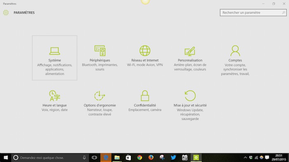Screen dimensions: 289x162
Task: Open the Windows Store taskbar icon
Action: 128,157
